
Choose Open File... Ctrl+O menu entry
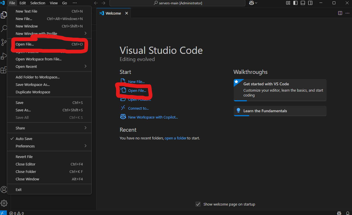(x=49, y=44)
